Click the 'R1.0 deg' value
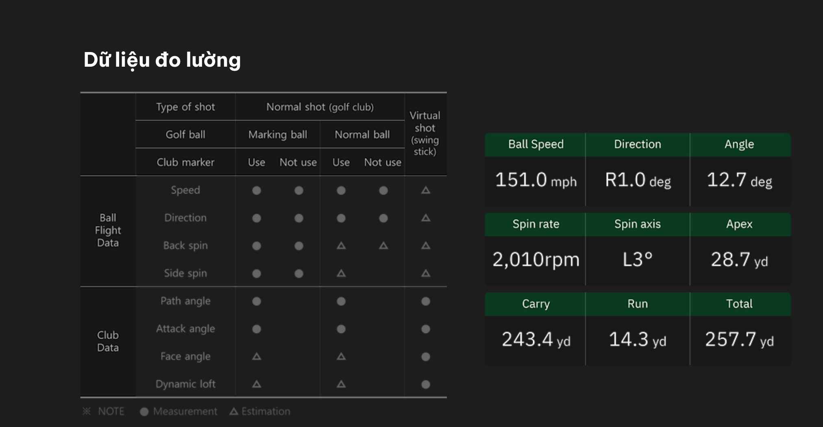This screenshot has height=427, width=823. point(638,180)
